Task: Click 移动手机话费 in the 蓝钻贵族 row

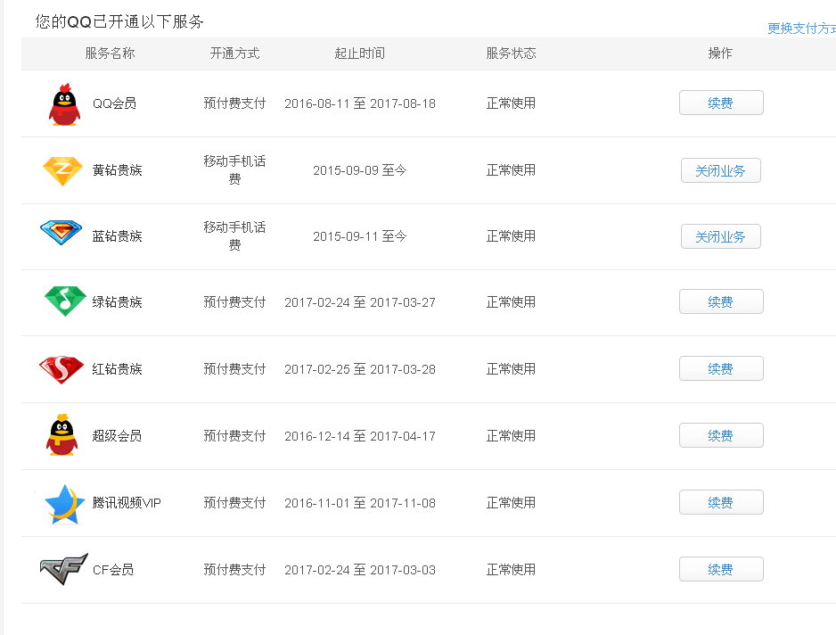Action: click(x=234, y=235)
